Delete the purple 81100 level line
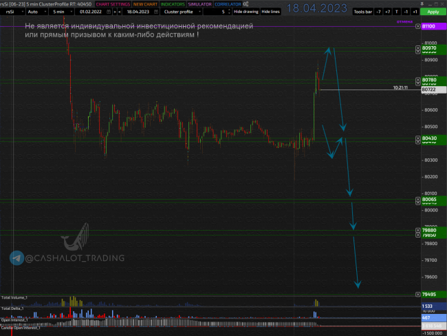This screenshot has height=336, width=447. click(x=418, y=26)
